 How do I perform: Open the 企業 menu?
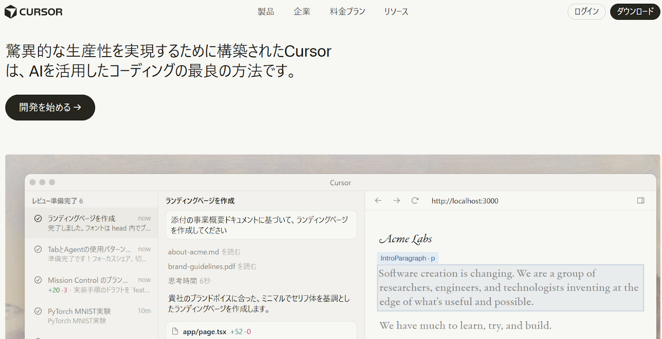[302, 12]
